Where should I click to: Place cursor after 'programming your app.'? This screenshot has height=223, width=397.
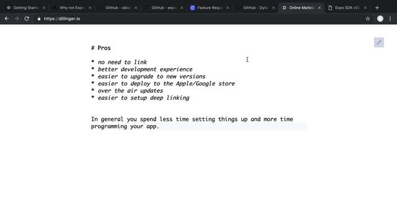coord(159,126)
